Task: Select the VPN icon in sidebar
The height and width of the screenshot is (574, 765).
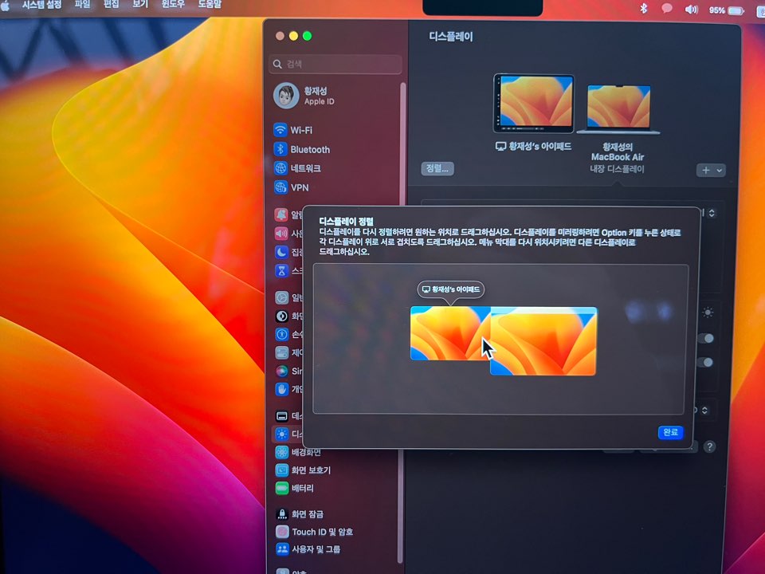Action: [x=280, y=187]
